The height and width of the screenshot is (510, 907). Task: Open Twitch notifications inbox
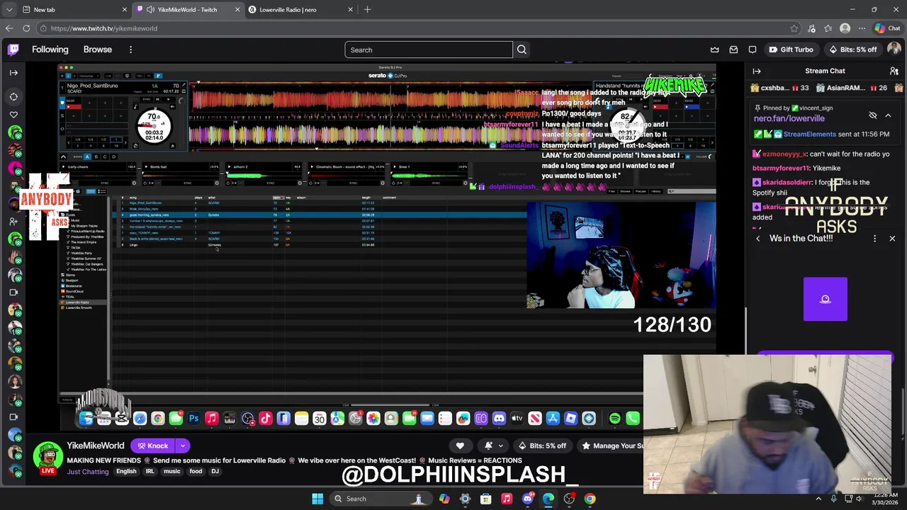point(733,50)
